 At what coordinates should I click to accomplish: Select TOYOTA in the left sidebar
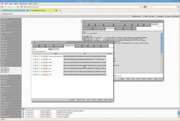(11, 111)
